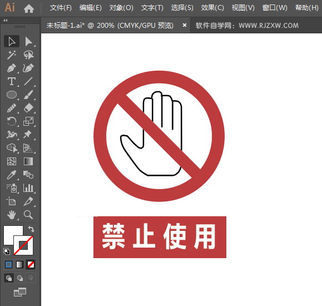Reset default fill and stroke colors
322x306 pixels.
tap(7, 251)
